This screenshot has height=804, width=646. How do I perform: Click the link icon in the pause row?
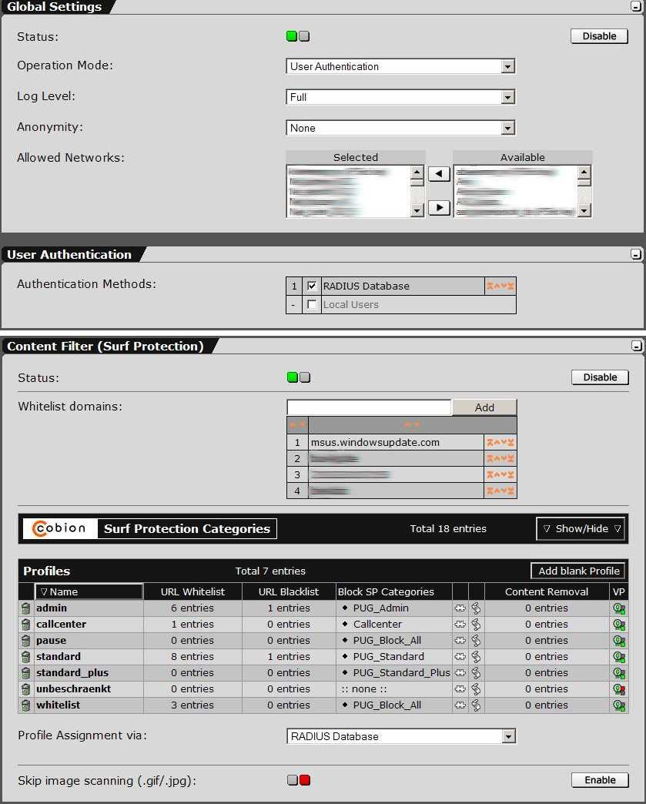tap(477, 641)
